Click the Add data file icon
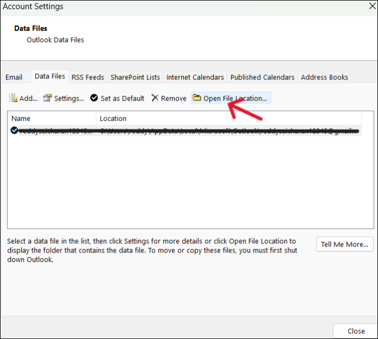This screenshot has height=339, width=378. pos(13,98)
